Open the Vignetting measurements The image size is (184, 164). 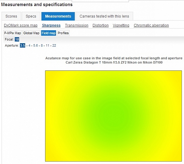(121, 25)
